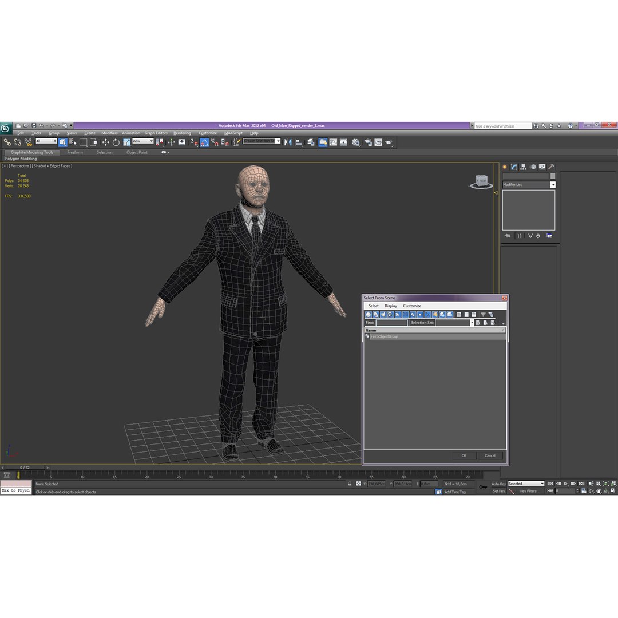The image size is (618, 618).
Task: Click the Play Animation button
Action: tap(566, 484)
